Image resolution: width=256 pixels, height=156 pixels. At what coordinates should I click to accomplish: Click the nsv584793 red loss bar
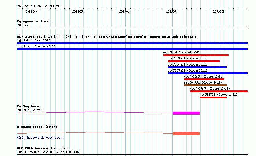[x=213, y=97]
